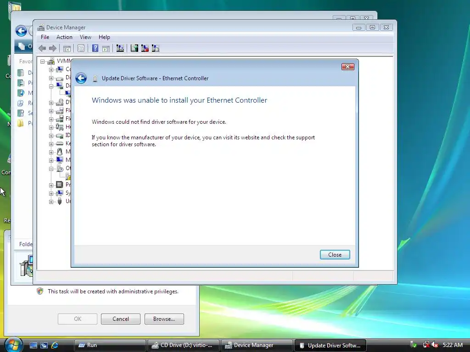Click blue question mark Help toolbar icon
Screen dimensions: 470x352
point(95,48)
